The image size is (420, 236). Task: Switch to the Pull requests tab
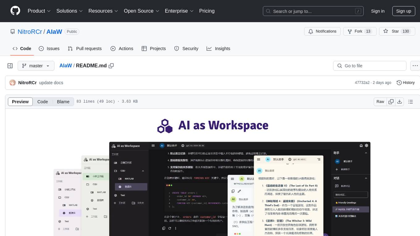(85, 48)
